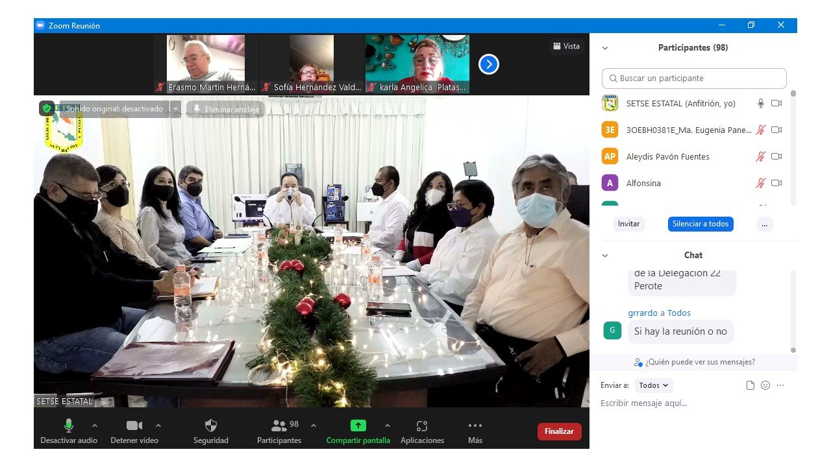The image size is (831, 467).
Task: Toggle Desactivar audio microphone button
Action: pos(68,425)
